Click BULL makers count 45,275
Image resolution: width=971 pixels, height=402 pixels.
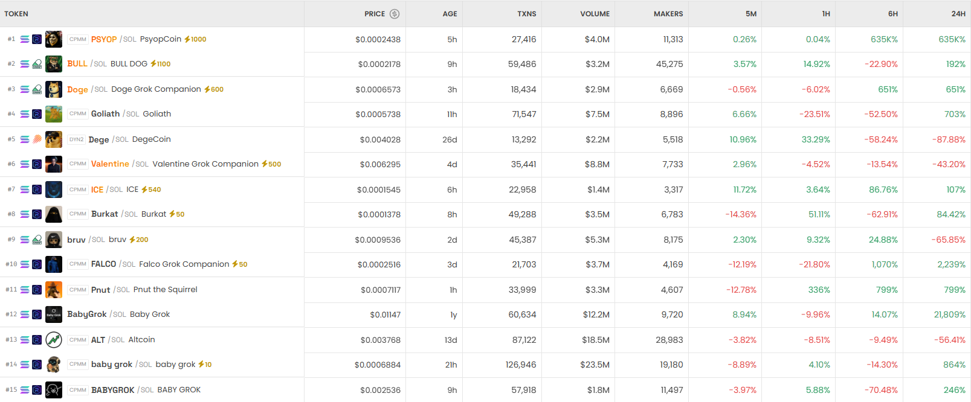click(x=669, y=64)
